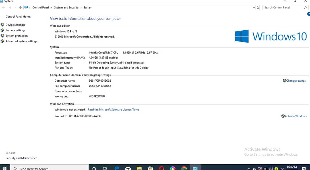Click the Pen and Touch value text
Screen dimensions: 310x170
point(119,67)
